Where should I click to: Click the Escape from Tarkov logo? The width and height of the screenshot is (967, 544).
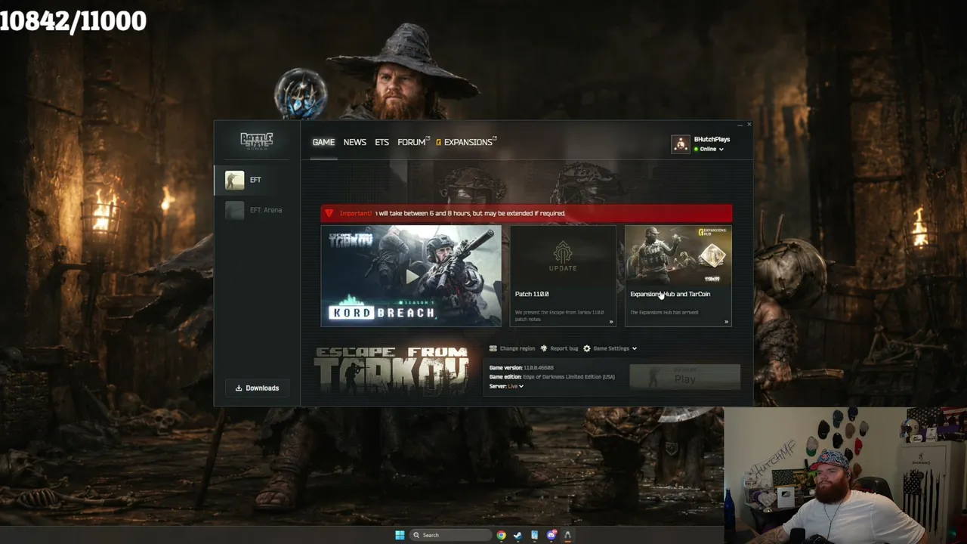[391, 370]
